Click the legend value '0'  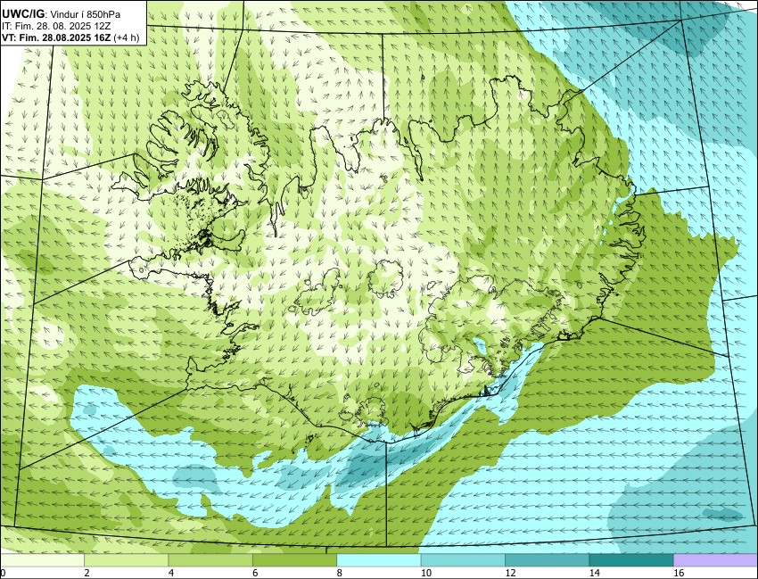(x=3, y=573)
